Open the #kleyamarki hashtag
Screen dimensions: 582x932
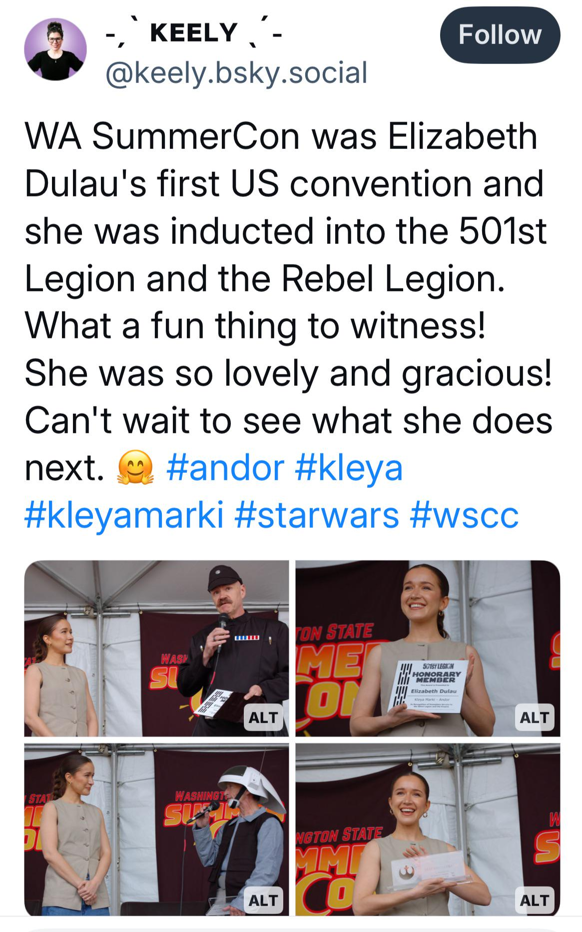tap(124, 515)
